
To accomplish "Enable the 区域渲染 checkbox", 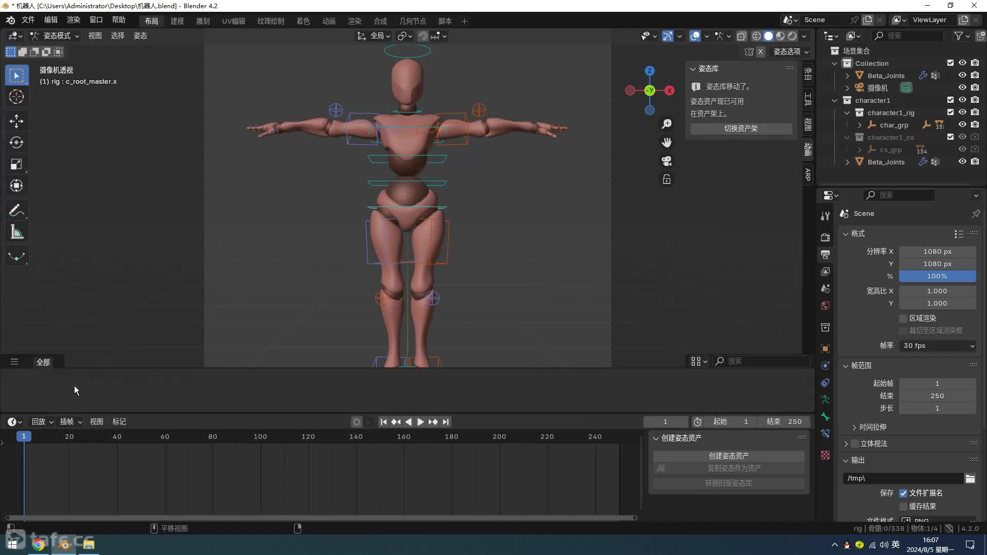I will pyautogui.click(x=903, y=318).
